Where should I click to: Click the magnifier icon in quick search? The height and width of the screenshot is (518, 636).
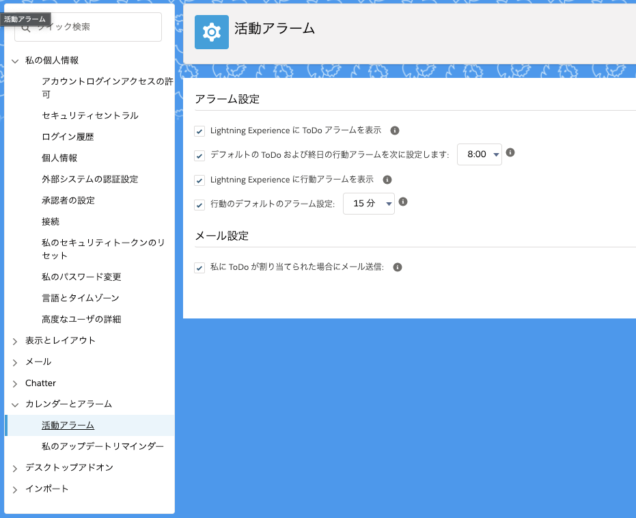click(26, 28)
